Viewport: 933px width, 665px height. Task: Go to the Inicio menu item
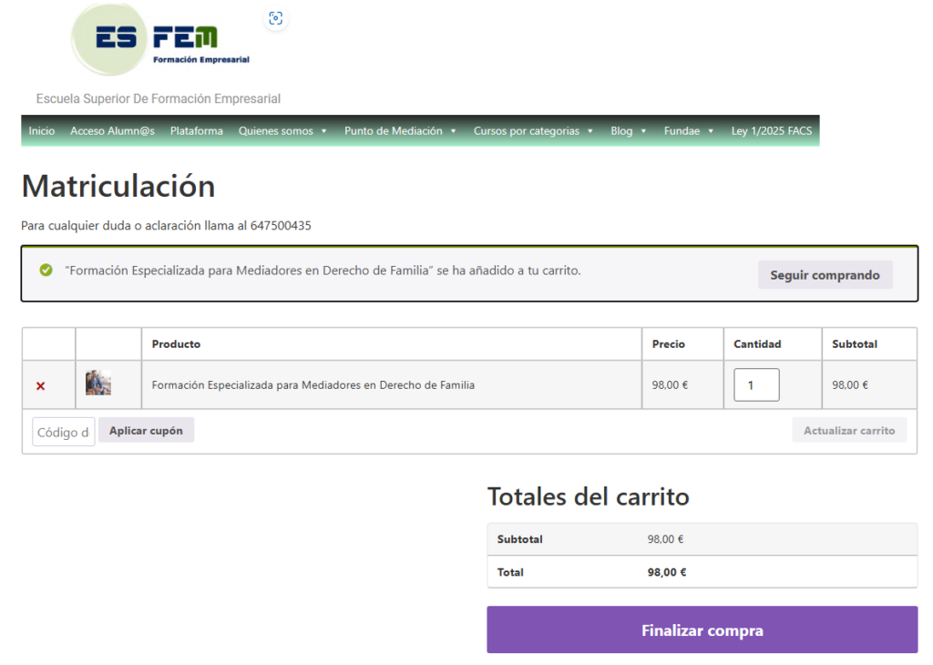tap(42, 131)
